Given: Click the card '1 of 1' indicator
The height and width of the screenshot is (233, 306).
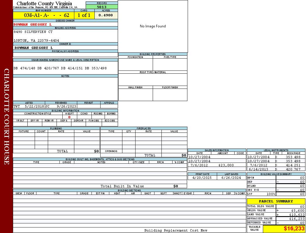Looking at the screenshot, I should (84, 15).
